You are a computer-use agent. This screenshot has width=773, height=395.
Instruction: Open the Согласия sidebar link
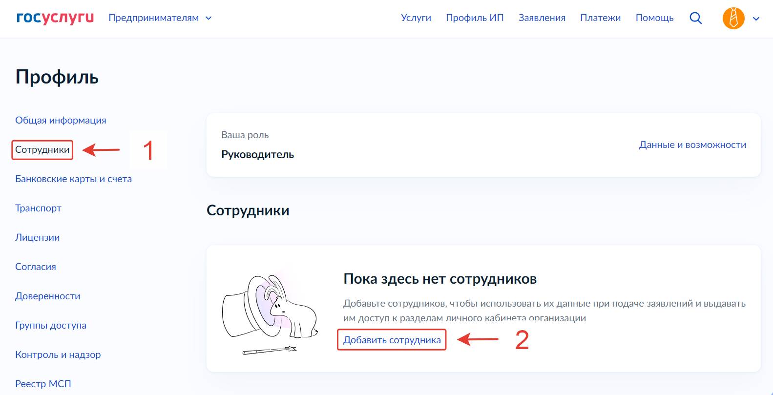coord(35,267)
